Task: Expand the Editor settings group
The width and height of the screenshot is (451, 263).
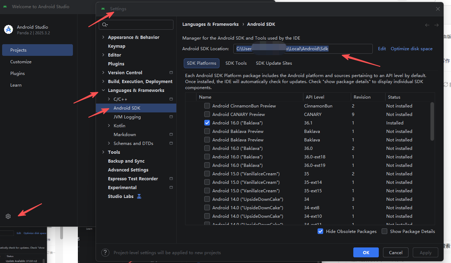Action: point(103,55)
